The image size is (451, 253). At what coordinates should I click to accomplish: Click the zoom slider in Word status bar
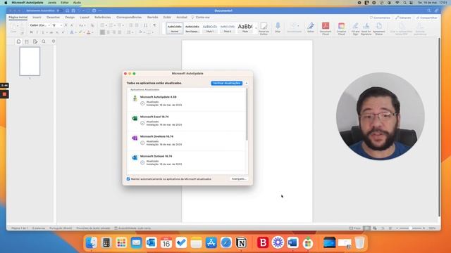point(410,228)
